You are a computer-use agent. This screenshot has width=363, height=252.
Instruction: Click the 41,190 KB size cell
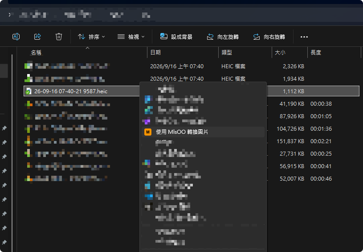pyautogui.click(x=292, y=104)
